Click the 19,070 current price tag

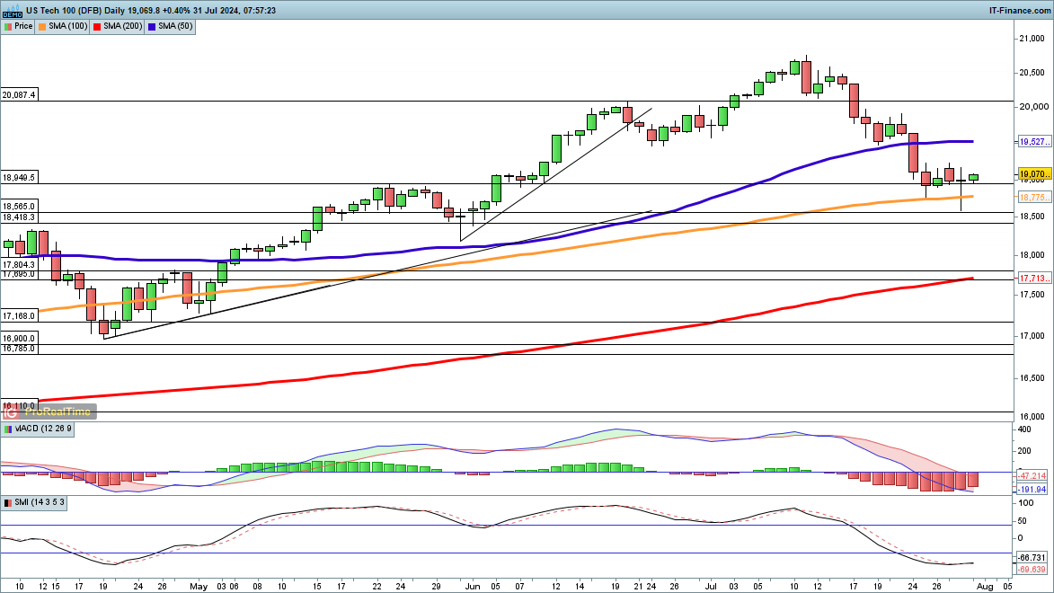point(1034,174)
